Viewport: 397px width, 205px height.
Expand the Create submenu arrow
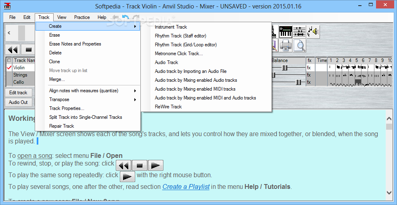click(135, 26)
